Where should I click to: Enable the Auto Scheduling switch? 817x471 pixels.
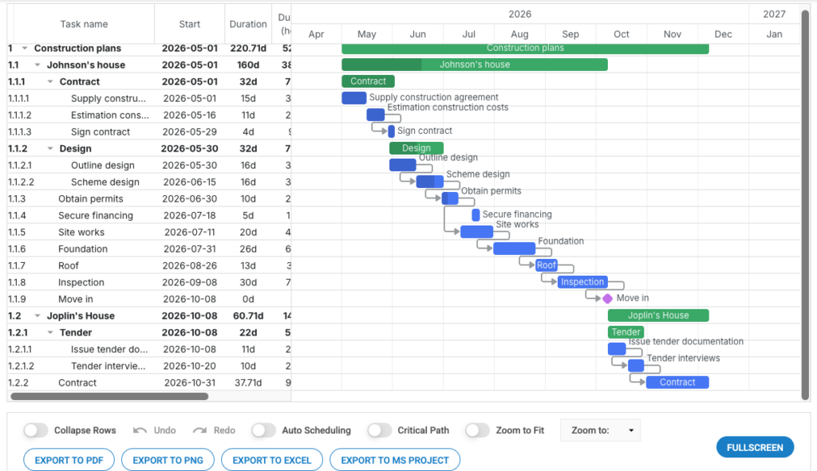(x=263, y=430)
